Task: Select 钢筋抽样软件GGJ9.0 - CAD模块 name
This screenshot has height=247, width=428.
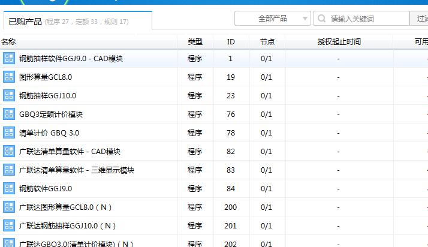Action: (x=71, y=59)
